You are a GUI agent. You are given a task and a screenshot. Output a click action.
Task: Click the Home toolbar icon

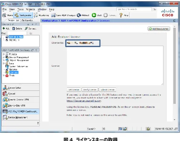point(4,15)
